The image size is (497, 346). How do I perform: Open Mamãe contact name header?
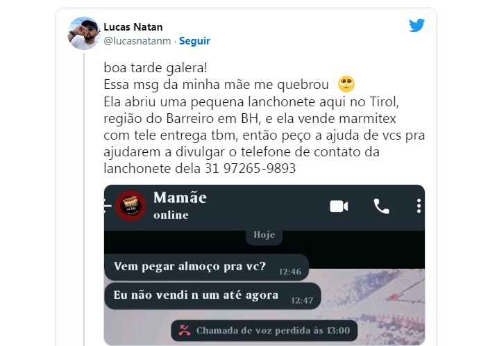(x=180, y=197)
